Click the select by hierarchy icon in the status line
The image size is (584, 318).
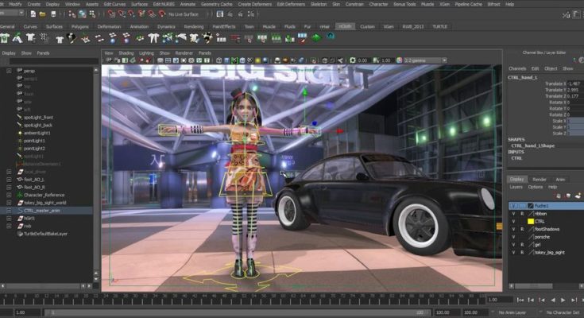(72, 14)
